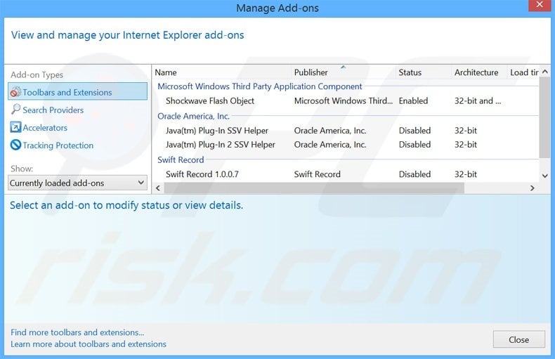This screenshot has height=359, width=555.
Task: Click the Accelerators arrow icon
Action: tap(15, 128)
